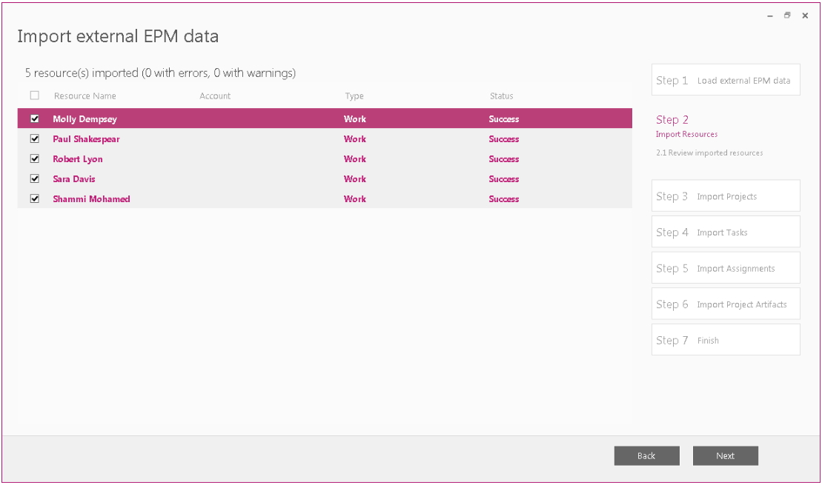Minimize the import window

coord(770,16)
